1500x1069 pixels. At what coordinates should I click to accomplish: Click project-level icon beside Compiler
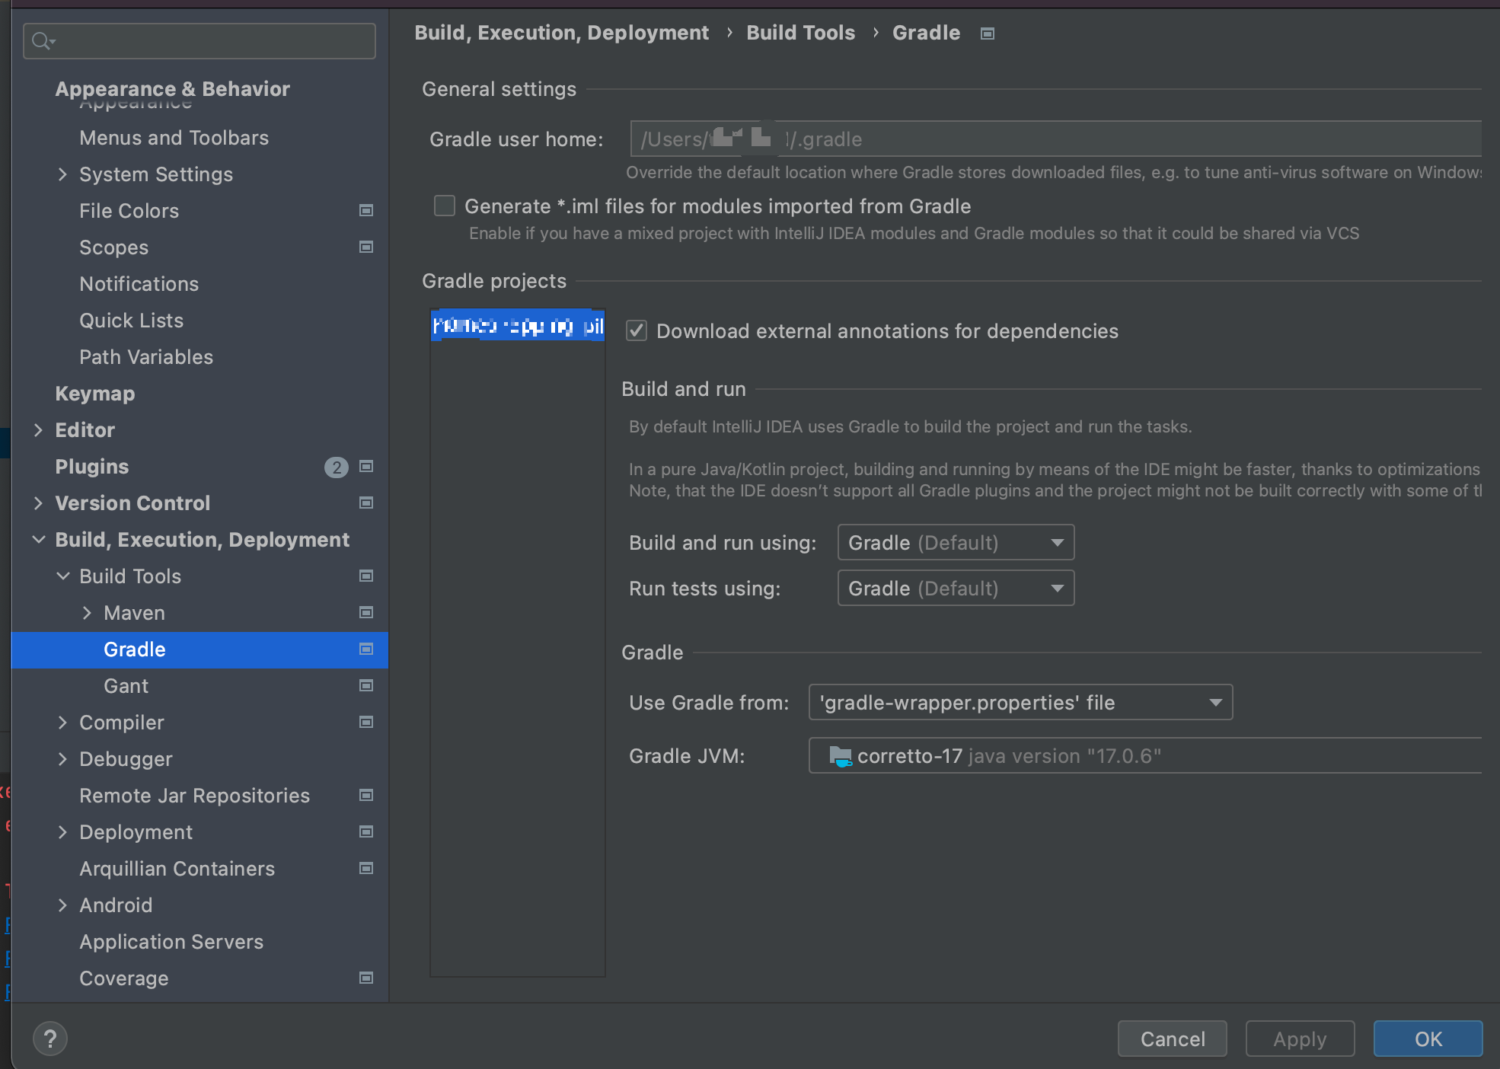(366, 723)
